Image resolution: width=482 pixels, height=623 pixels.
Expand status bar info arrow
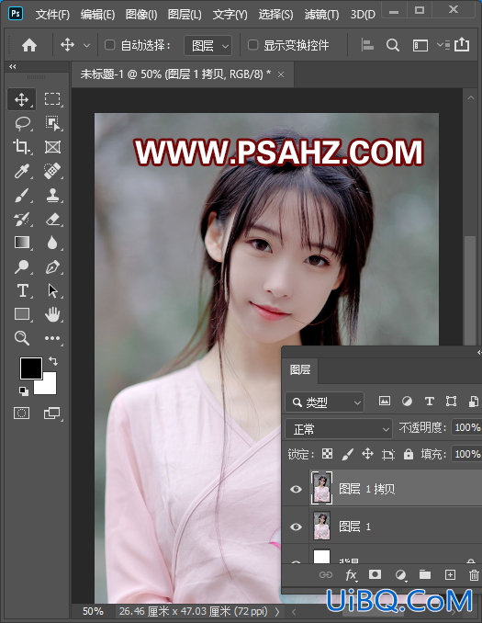(x=277, y=611)
